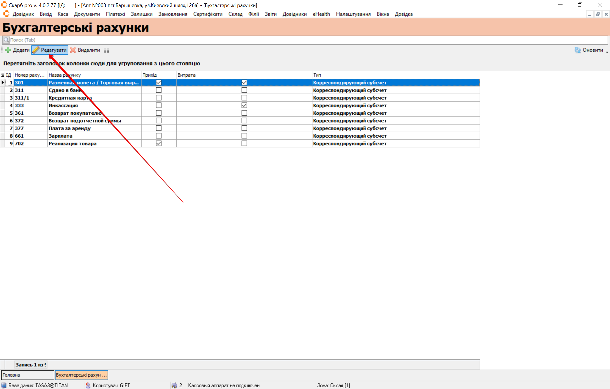The width and height of the screenshot is (610, 389).
Task: Uncheck Прихід for Реализация товара row
Action: pos(159,143)
